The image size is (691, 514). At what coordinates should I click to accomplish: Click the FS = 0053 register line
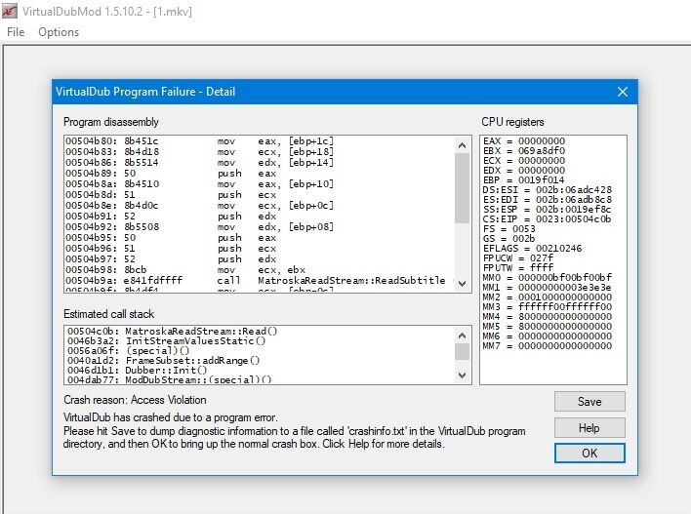(509, 228)
